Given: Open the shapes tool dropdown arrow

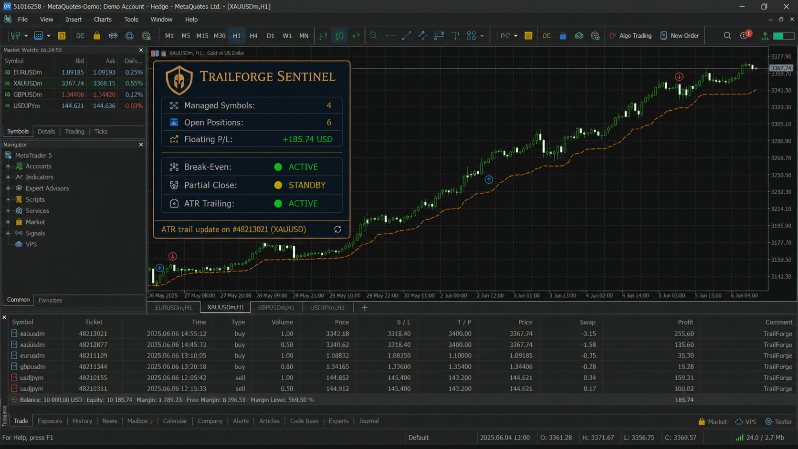Looking at the screenshot, I should [x=482, y=36].
